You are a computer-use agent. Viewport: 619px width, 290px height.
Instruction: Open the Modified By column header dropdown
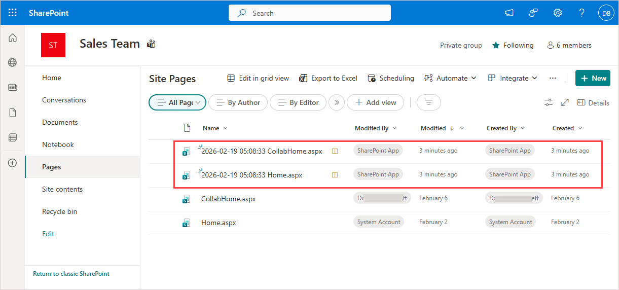[x=376, y=128]
